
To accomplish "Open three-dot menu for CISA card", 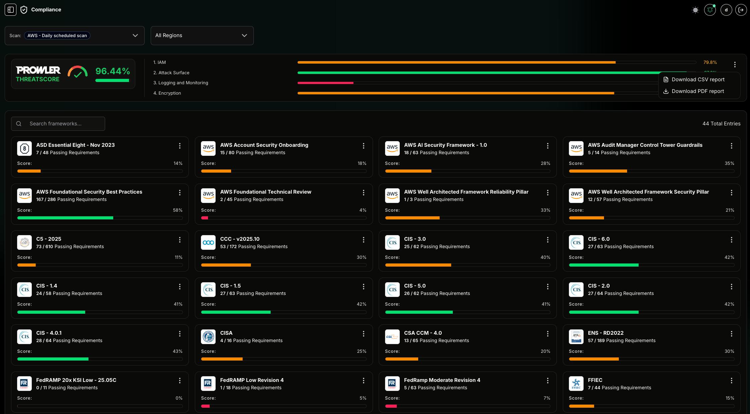I will coord(364,334).
